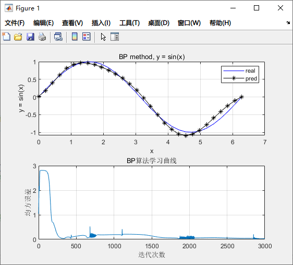Open the 工具(T) menu
Image resolution: width=293 pixels, height=265 pixels.
[x=129, y=23]
